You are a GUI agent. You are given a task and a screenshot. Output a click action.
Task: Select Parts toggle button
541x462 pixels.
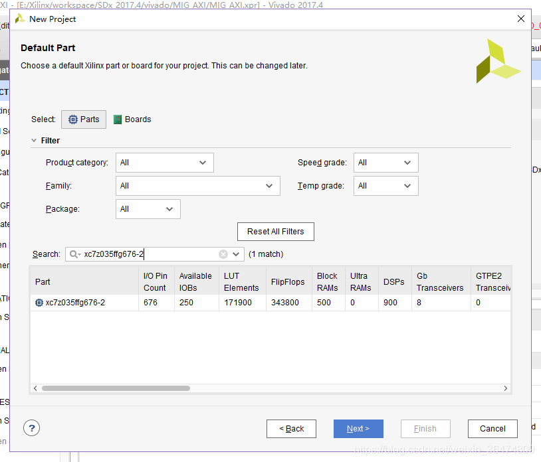pos(84,119)
